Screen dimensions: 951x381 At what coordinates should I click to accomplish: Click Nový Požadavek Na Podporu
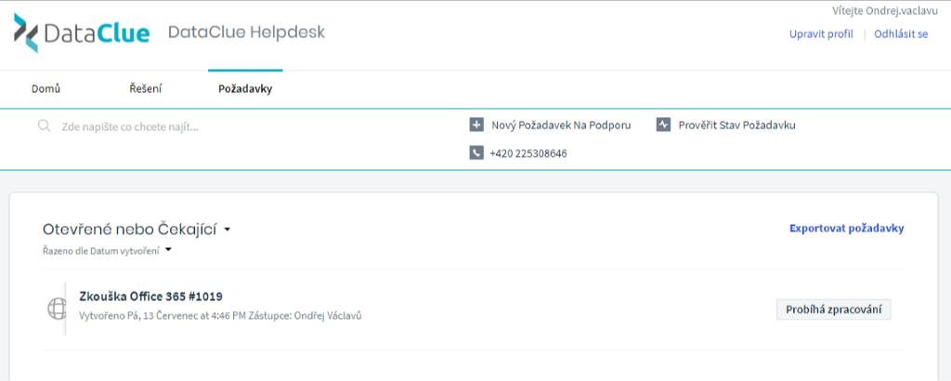pos(561,125)
